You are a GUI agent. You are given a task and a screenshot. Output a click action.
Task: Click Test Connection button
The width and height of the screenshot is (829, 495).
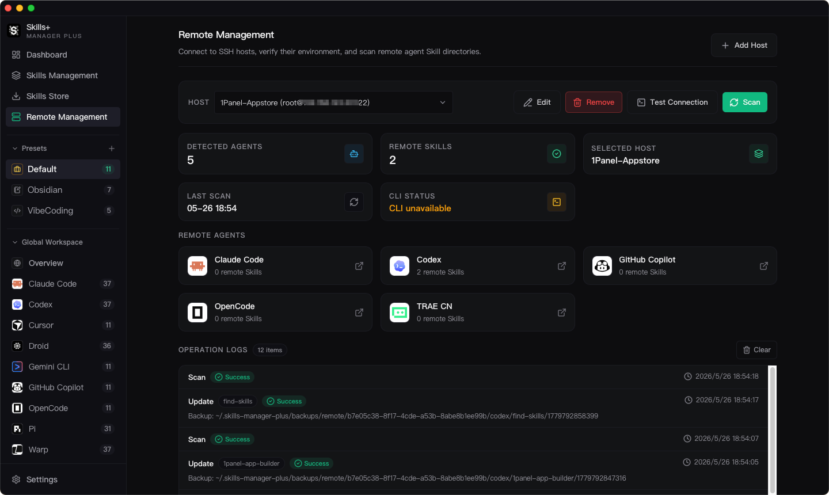pyautogui.click(x=672, y=102)
